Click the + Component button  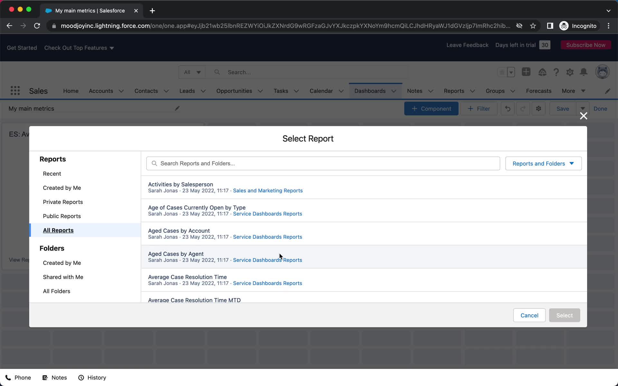coord(431,109)
